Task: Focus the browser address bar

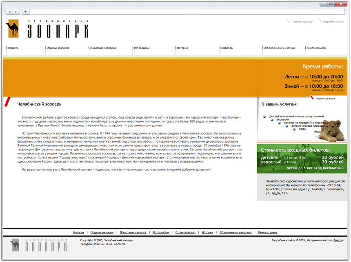Action: [x=187, y=12]
